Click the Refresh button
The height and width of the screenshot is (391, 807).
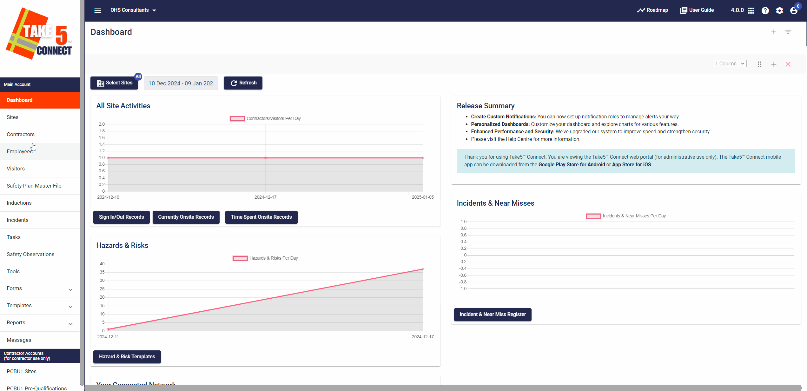(243, 83)
